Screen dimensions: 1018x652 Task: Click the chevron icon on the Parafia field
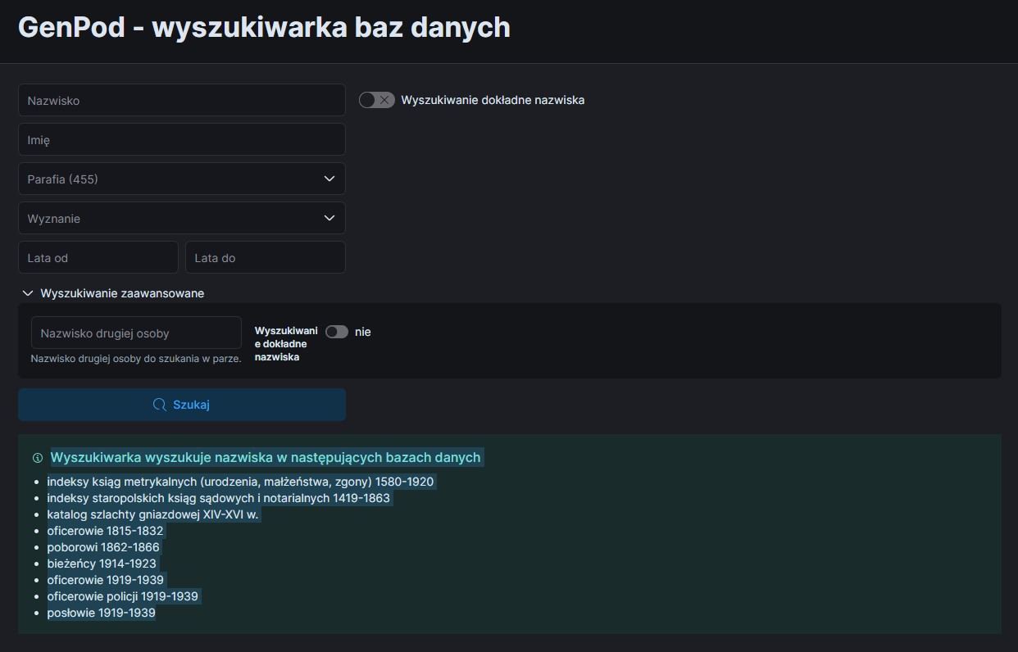point(329,179)
